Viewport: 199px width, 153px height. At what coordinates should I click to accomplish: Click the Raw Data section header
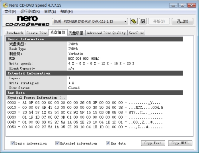point(94,93)
